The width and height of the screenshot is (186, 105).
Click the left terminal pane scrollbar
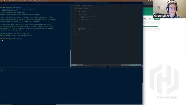pyautogui.click(x=71, y=58)
